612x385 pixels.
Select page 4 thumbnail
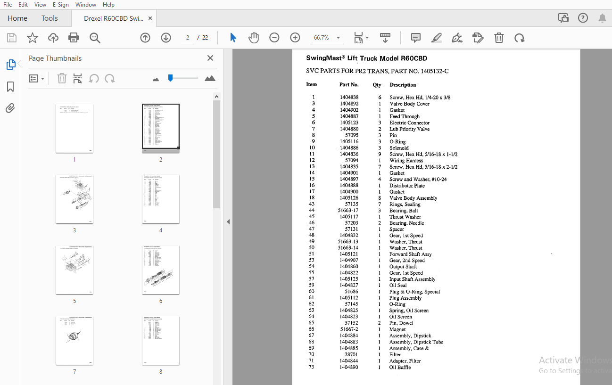161,199
